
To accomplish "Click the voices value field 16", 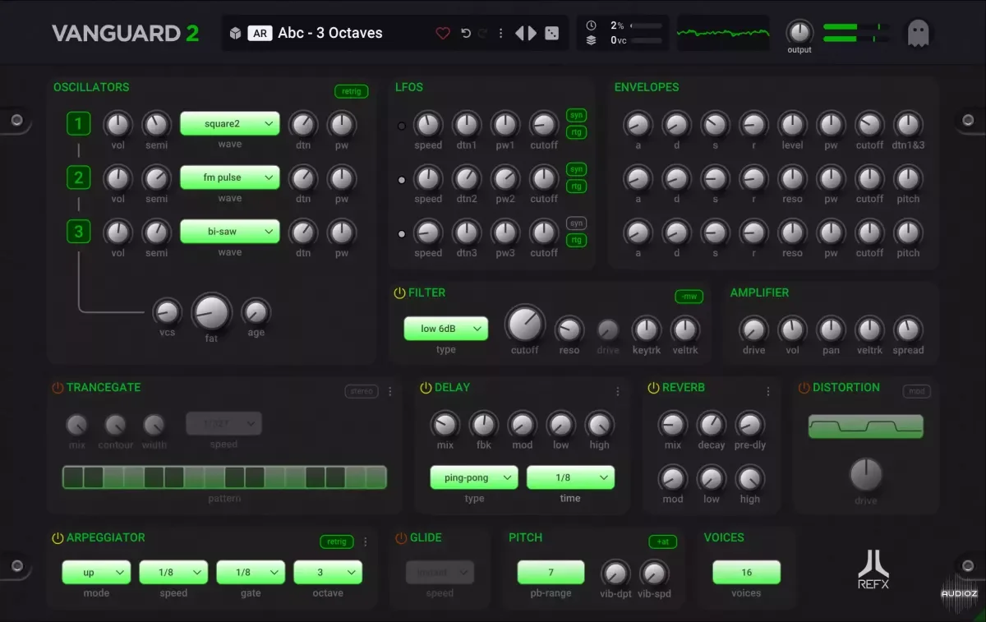I will point(746,573).
